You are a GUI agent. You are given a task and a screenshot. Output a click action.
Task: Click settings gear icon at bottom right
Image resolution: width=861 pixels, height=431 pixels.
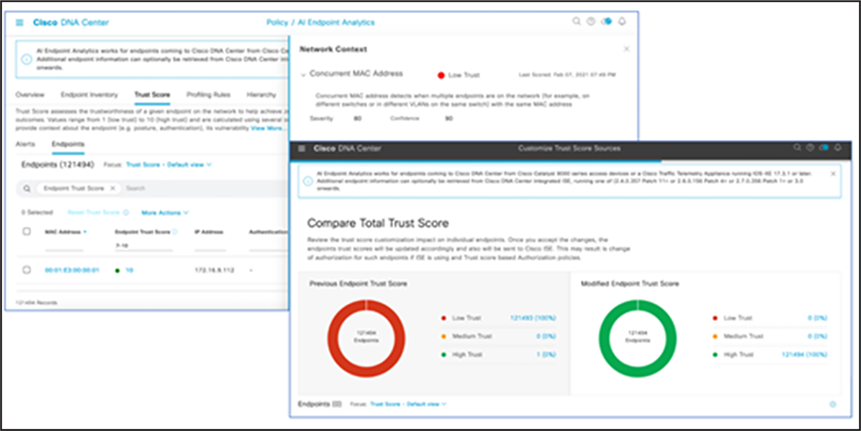832,404
